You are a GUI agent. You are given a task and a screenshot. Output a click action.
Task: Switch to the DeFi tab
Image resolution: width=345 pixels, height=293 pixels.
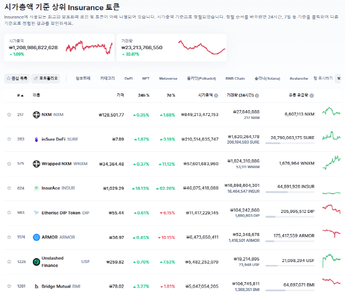coord(129,78)
